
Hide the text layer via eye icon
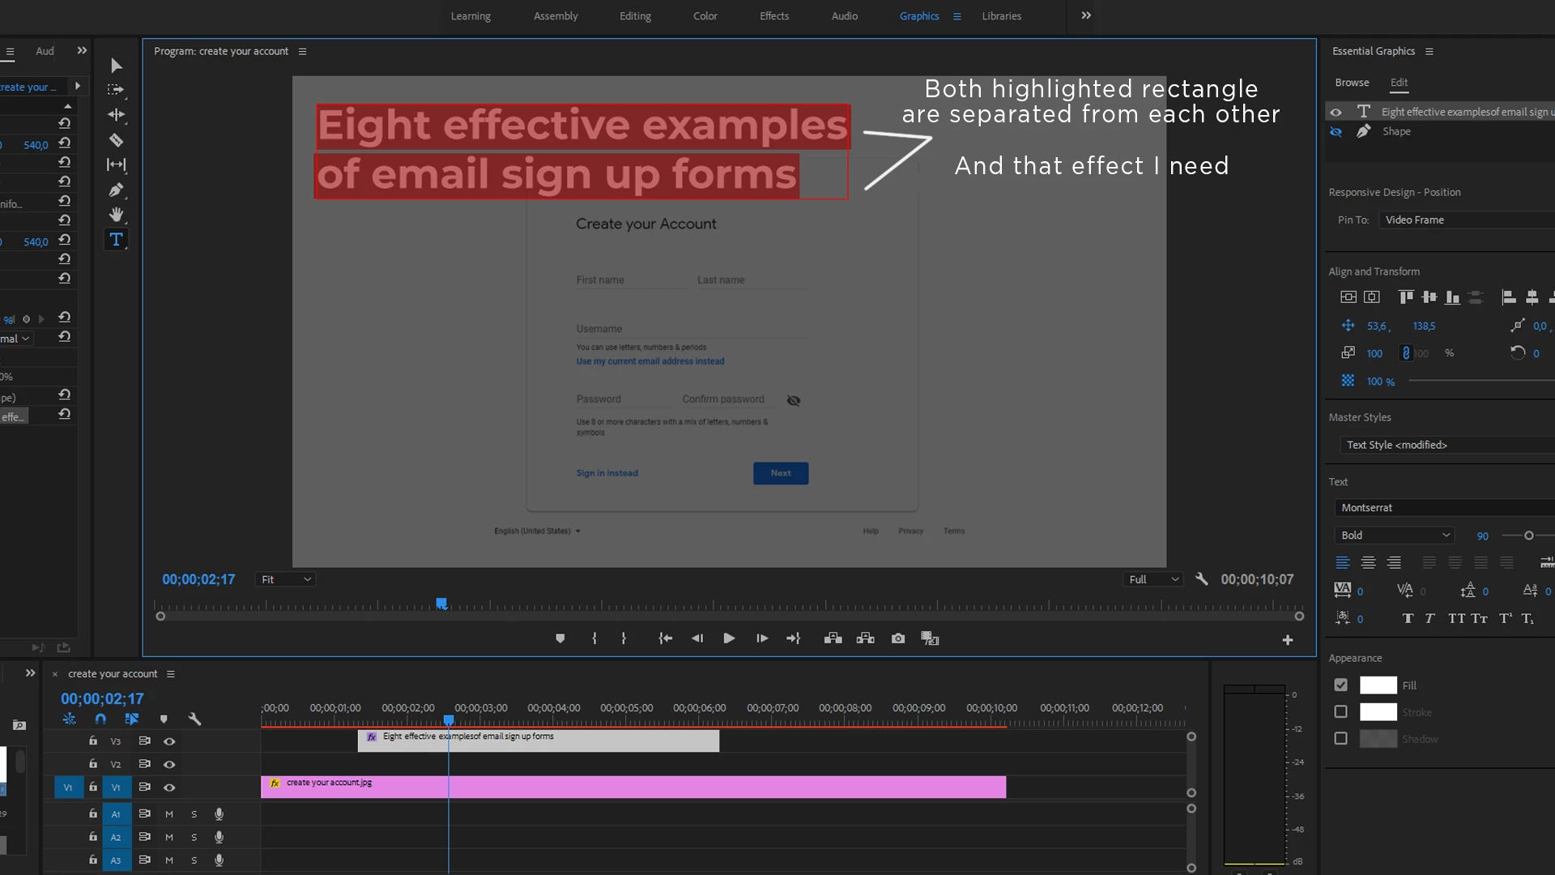[1336, 112]
